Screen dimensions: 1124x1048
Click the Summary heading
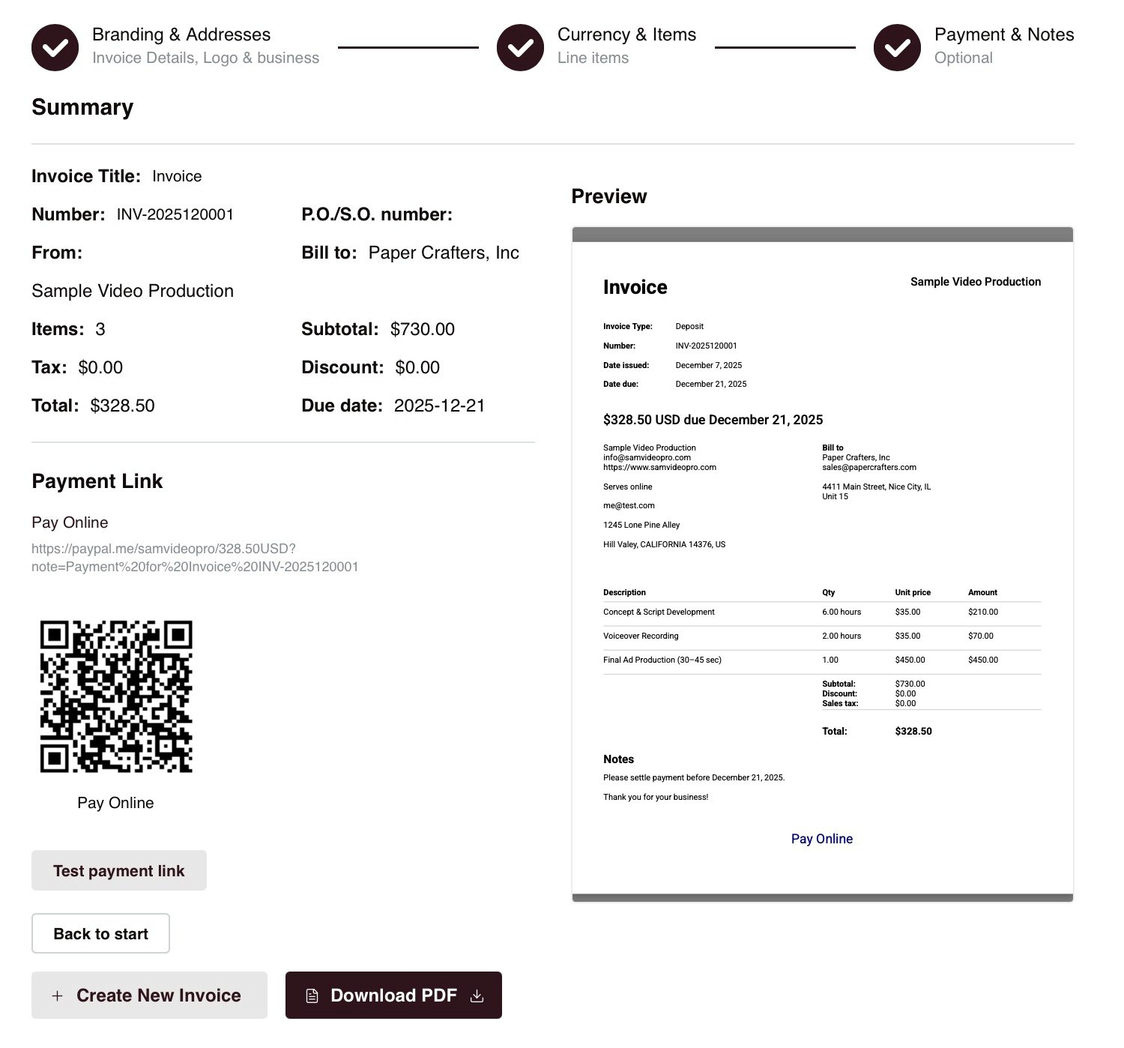point(82,107)
